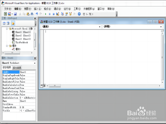Save the workbook with the floppy icon

[x=15, y=14]
